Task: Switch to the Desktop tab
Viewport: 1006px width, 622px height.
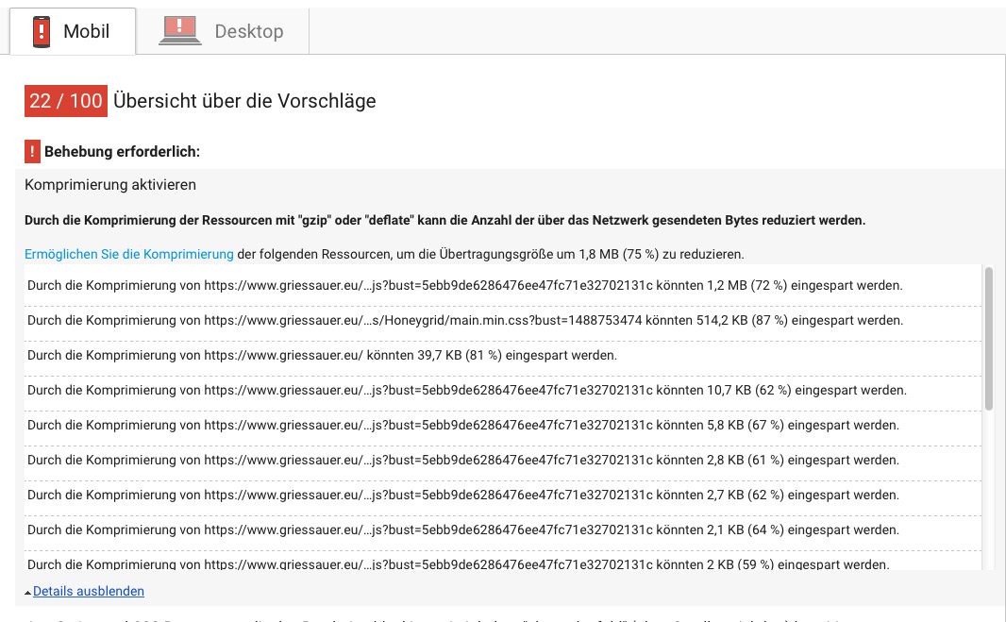Action: (223, 31)
